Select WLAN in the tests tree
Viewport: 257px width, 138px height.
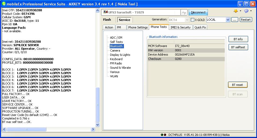coord(114,76)
